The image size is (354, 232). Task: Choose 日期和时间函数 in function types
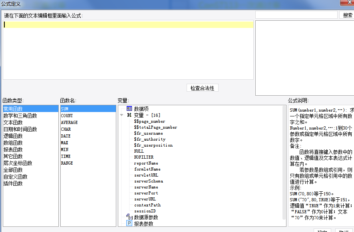(20, 129)
